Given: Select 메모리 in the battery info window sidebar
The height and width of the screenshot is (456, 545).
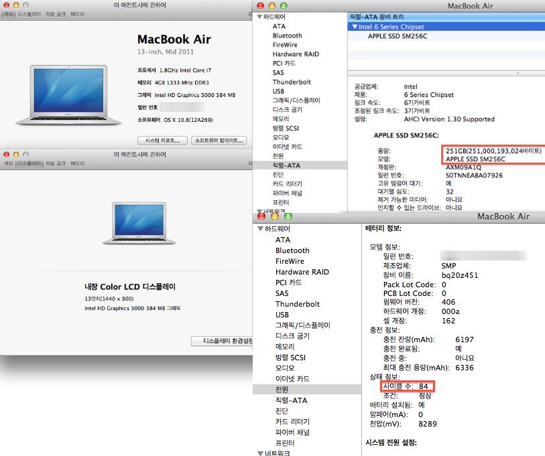Looking at the screenshot, I should [285, 347].
